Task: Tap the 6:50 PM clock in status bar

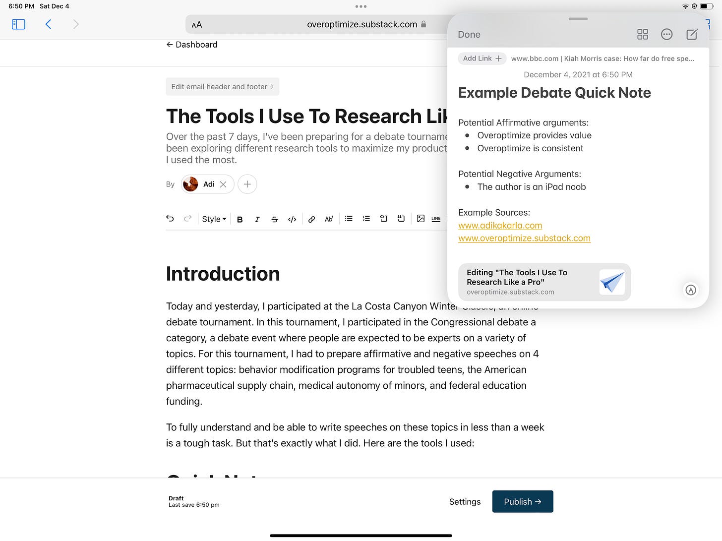Action: (21, 6)
